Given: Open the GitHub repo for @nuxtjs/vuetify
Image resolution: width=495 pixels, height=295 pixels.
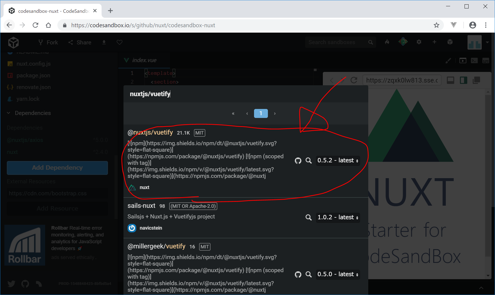Looking at the screenshot, I should click(x=298, y=160).
